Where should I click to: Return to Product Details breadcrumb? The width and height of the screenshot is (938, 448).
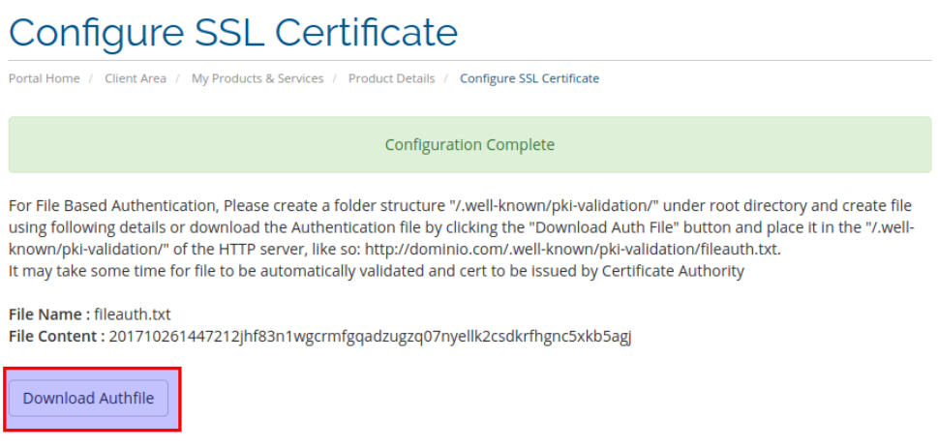(x=392, y=78)
